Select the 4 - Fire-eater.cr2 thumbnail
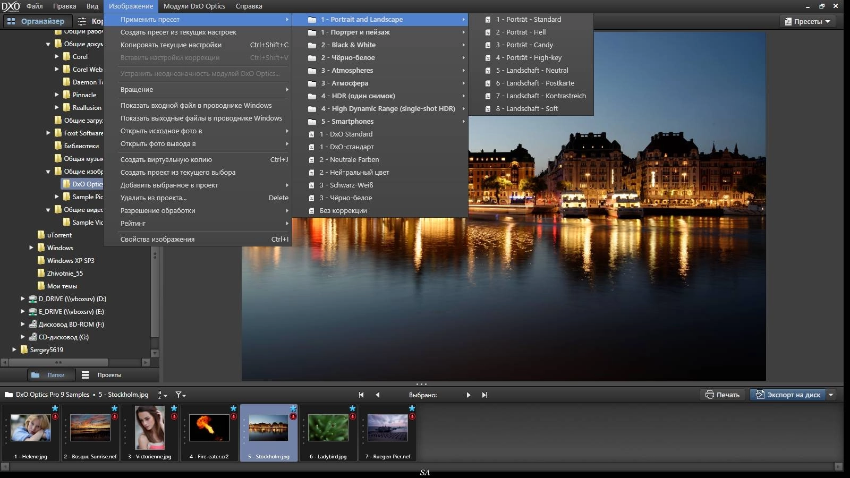Screen dimensions: 850x478 coord(209,428)
